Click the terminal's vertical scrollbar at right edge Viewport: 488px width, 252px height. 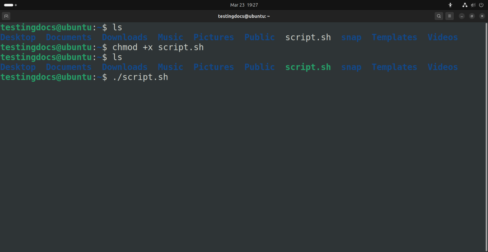pyautogui.click(x=486, y=127)
